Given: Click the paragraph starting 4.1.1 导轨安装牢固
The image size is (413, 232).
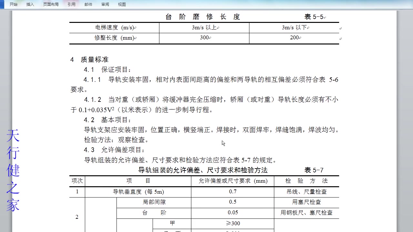Looking at the screenshot, I should 205,84.
